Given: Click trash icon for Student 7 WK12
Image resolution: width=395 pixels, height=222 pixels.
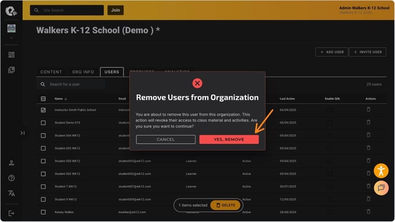Looking at the screenshot, I should click(369, 186).
